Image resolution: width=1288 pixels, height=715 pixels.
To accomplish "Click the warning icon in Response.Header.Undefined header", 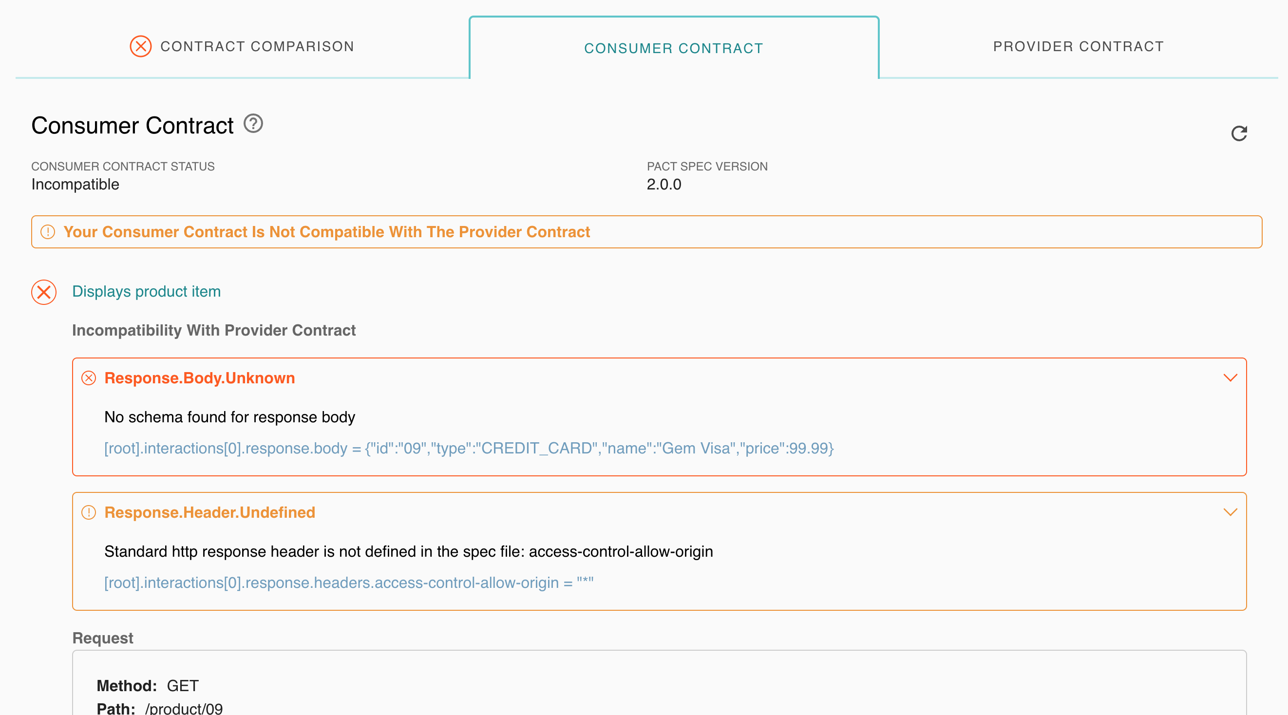I will coord(89,512).
